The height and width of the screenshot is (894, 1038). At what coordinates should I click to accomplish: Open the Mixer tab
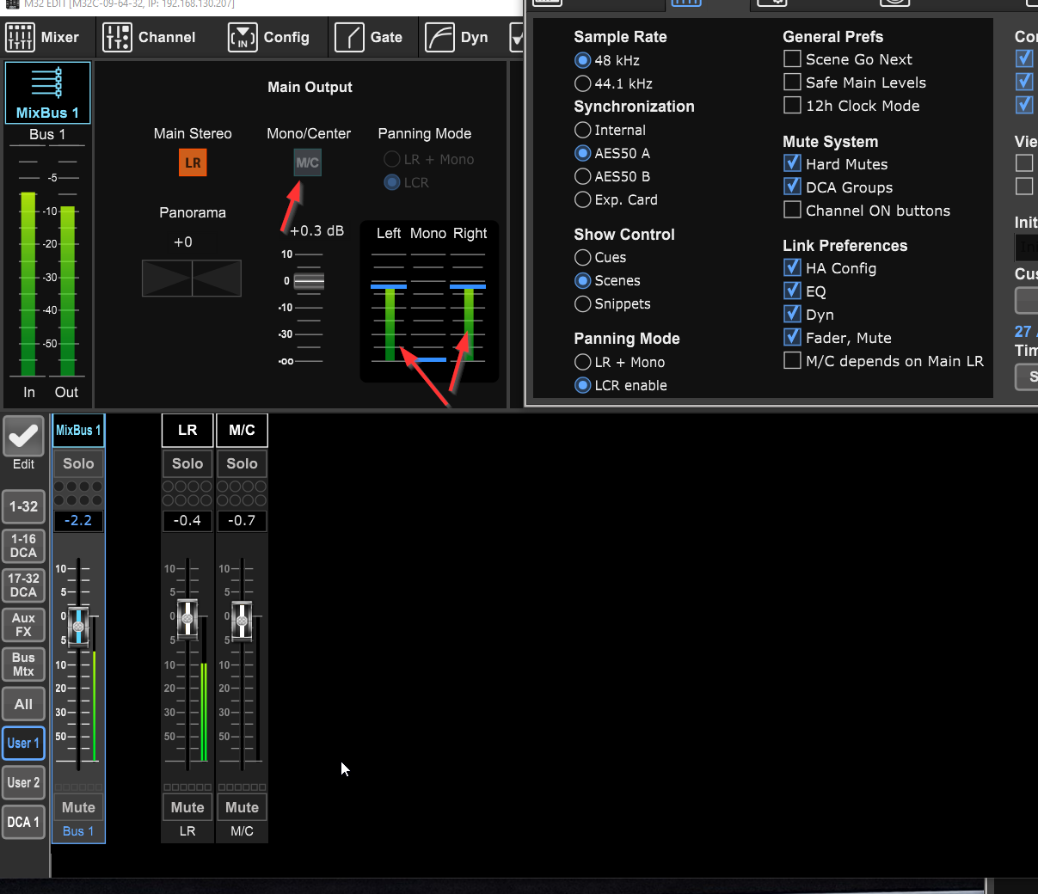(x=43, y=38)
